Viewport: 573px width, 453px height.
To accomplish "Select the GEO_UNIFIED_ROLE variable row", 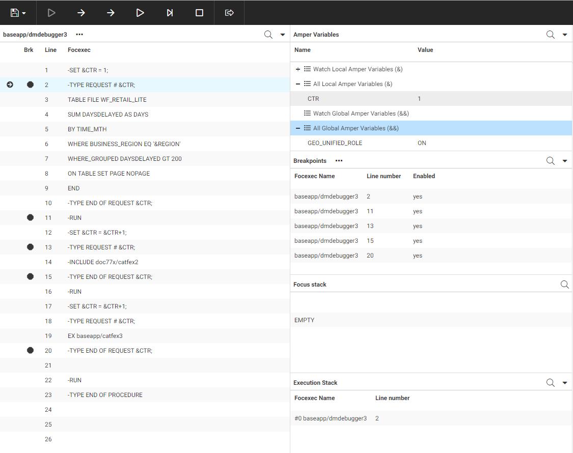I will [x=335, y=143].
